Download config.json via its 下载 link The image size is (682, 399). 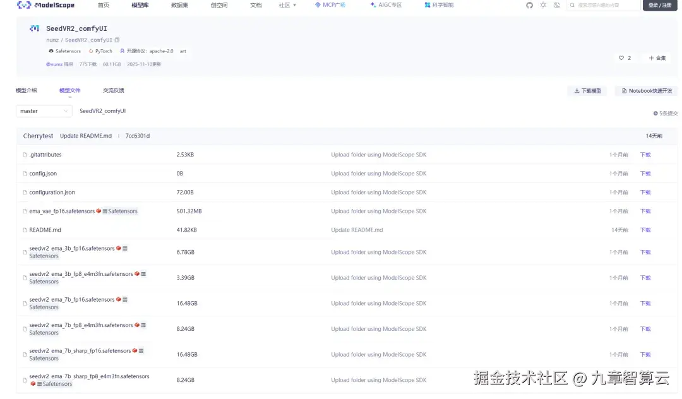[645, 174]
